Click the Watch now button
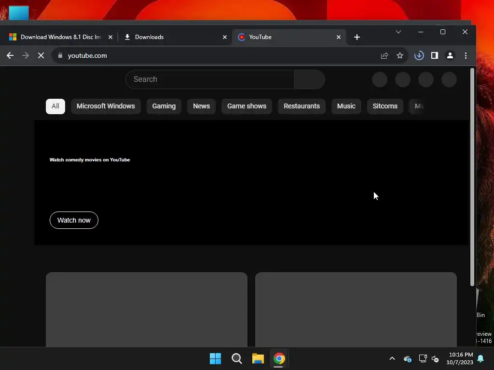Image resolution: width=494 pixels, height=370 pixels. (74, 220)
